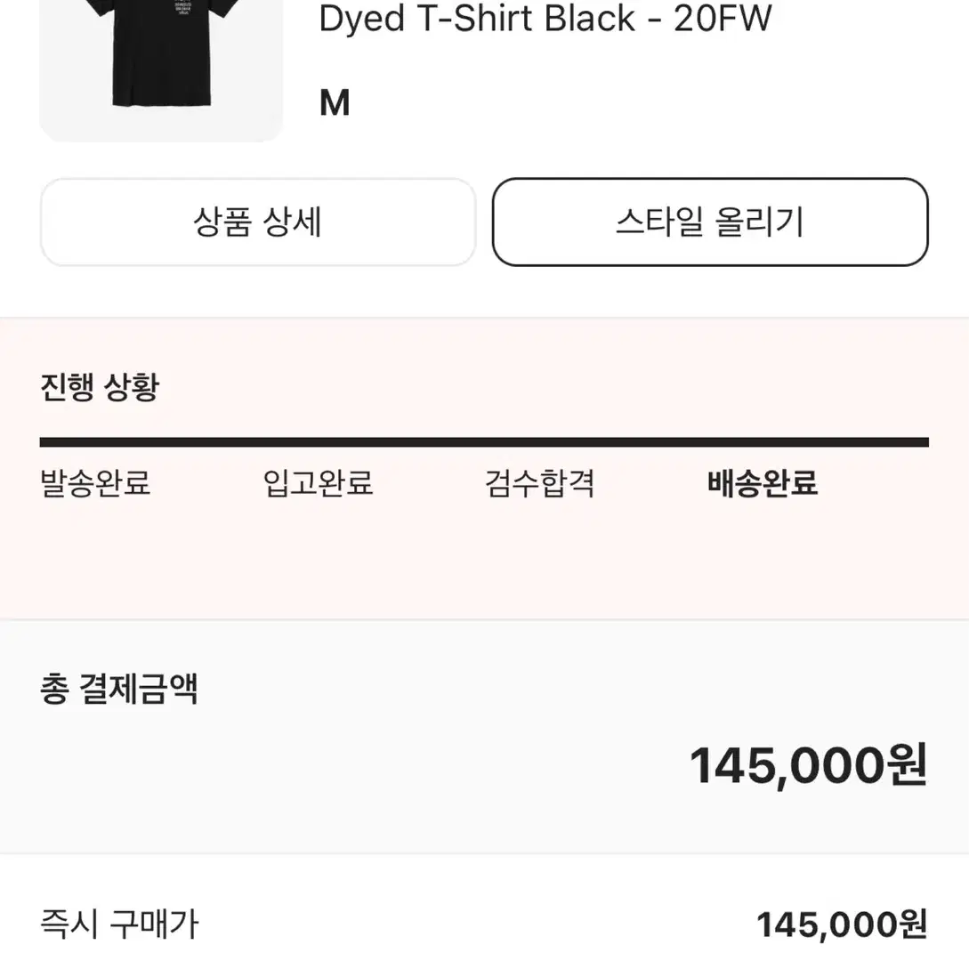Select the M size label
This screenshot has height=969, width=969.
(x=335, y=102)
